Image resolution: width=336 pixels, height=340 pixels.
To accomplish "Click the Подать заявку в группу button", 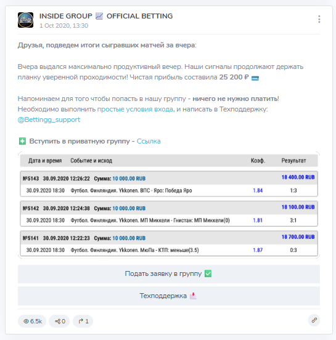I will [169, 274].
